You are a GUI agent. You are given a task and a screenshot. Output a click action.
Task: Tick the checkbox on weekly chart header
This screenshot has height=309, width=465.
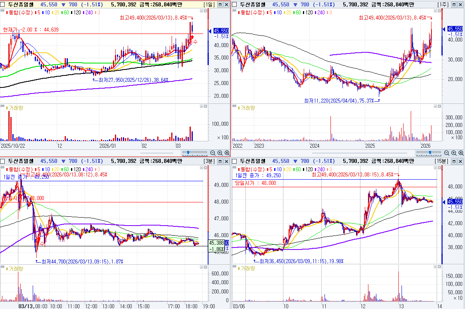[235, 5]
